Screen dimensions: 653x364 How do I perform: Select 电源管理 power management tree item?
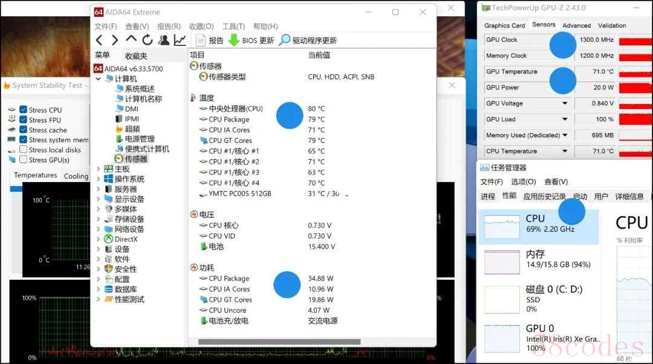point(135,138)
